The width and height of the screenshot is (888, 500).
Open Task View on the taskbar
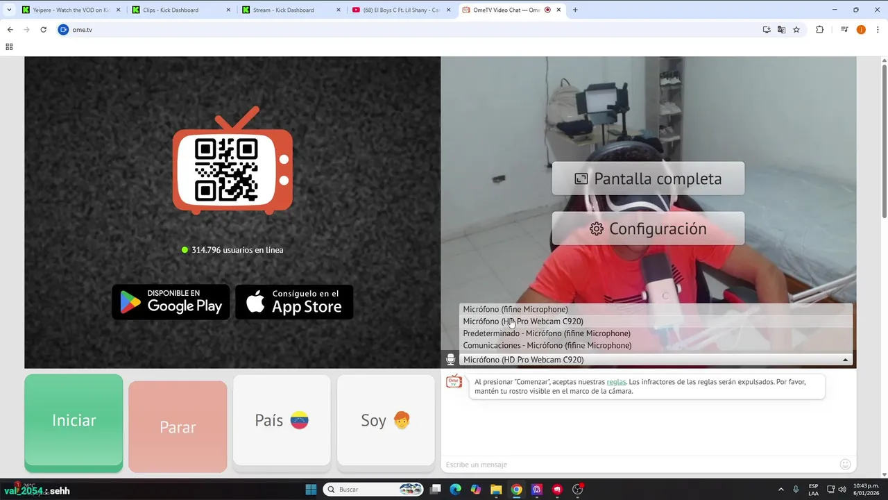[x=435, y=490]
